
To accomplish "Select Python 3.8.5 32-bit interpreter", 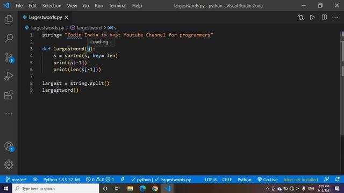I will (x=61, y=180).
